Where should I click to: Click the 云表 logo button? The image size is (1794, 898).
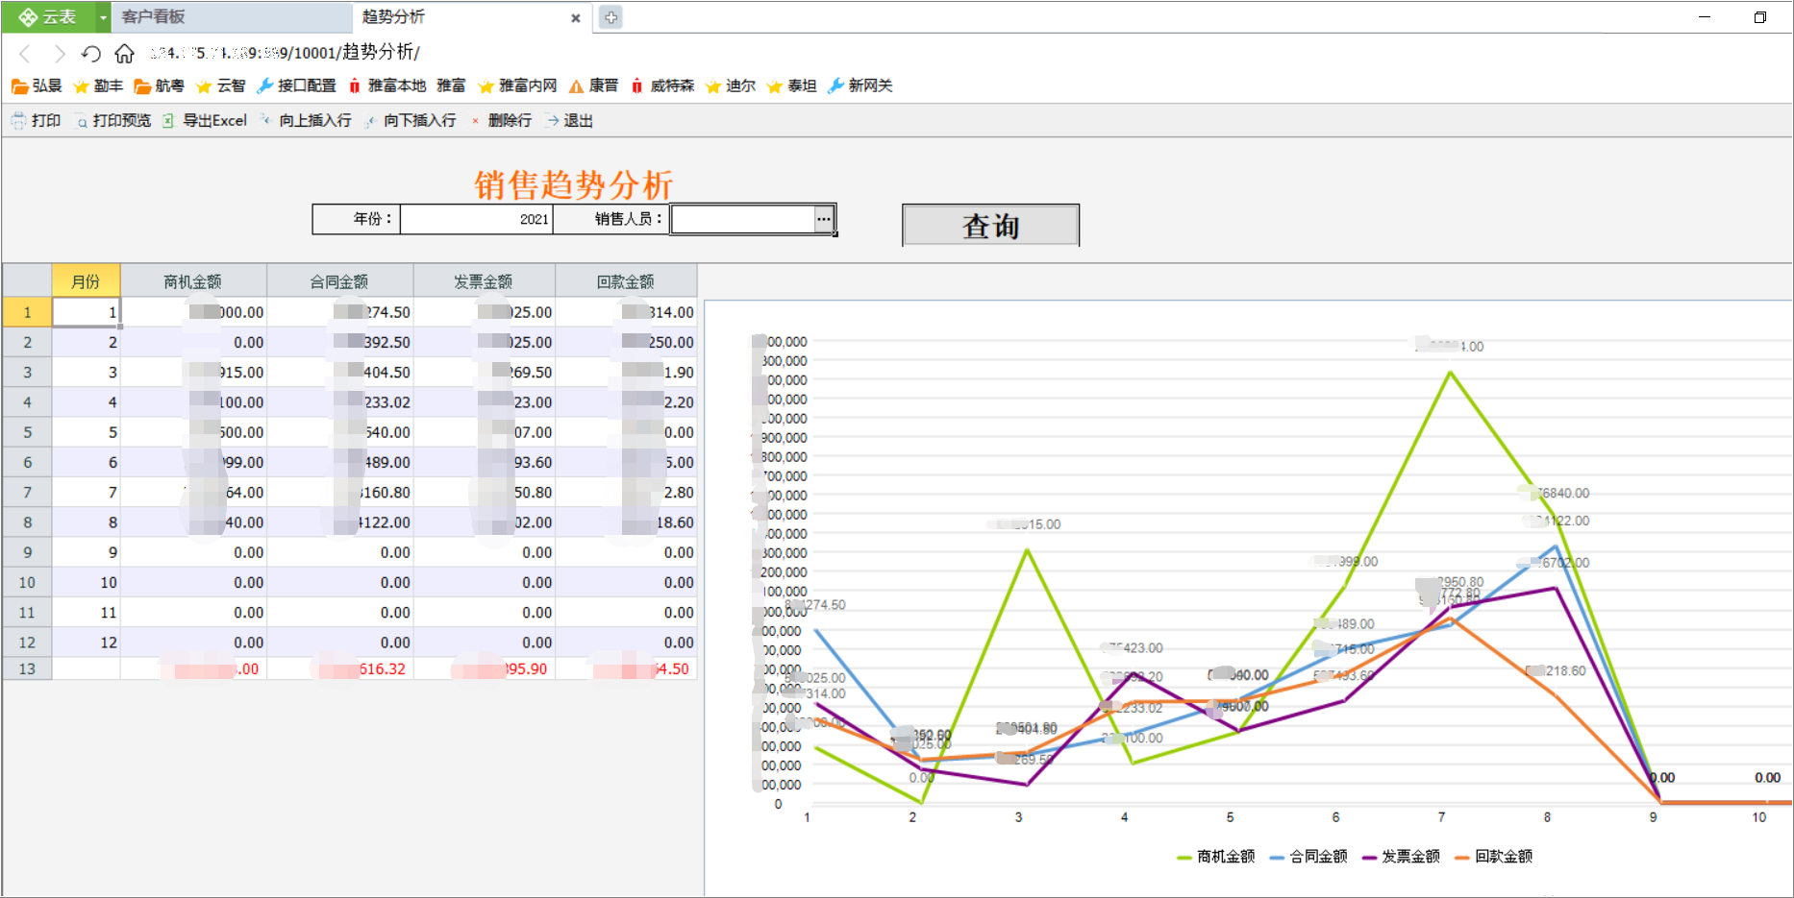pyautogui.click(x=49, y=16)
